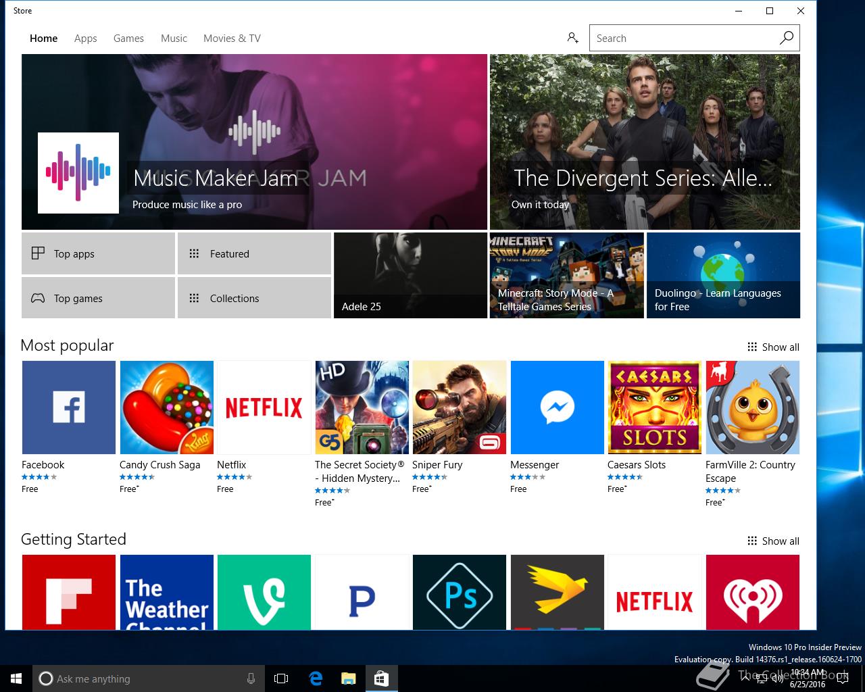Click the Sniper Fury title text

click(437, 464)
